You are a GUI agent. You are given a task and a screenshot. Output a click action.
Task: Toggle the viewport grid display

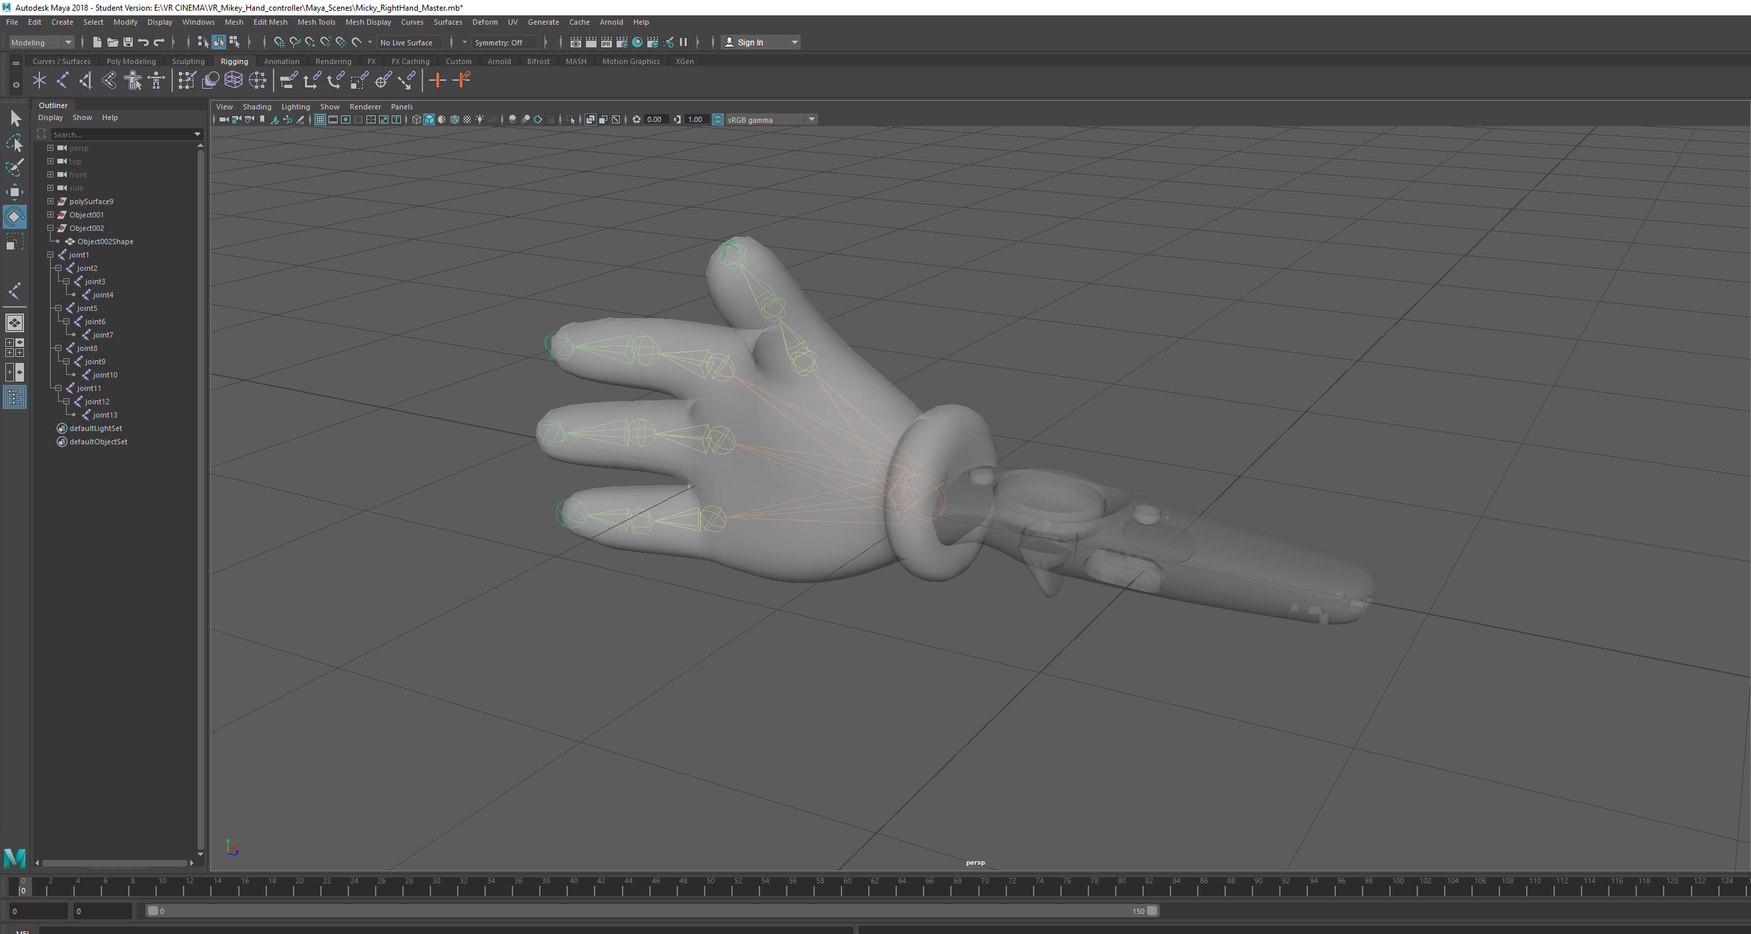(320, 119)
